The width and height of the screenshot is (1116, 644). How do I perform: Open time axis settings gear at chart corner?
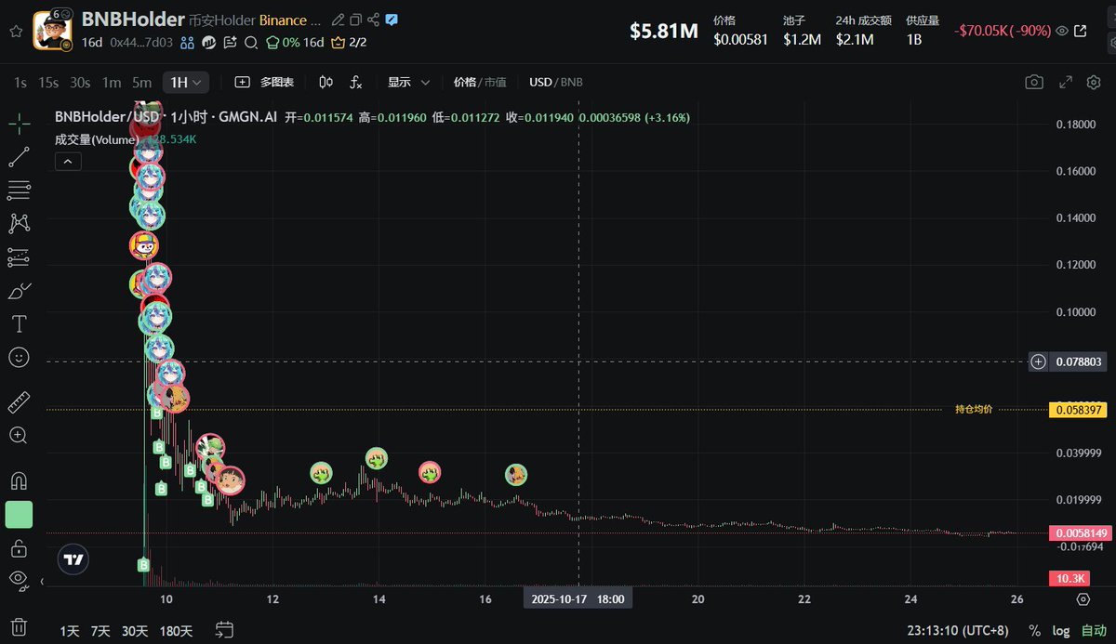pyautogui.click(x=1083, y=600)
